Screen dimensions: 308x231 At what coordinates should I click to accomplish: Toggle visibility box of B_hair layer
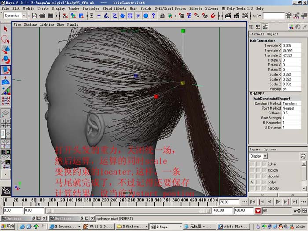click(252, 164)
